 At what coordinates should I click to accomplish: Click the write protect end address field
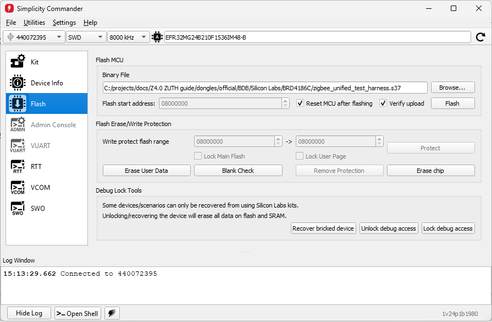tap(336, 141)
